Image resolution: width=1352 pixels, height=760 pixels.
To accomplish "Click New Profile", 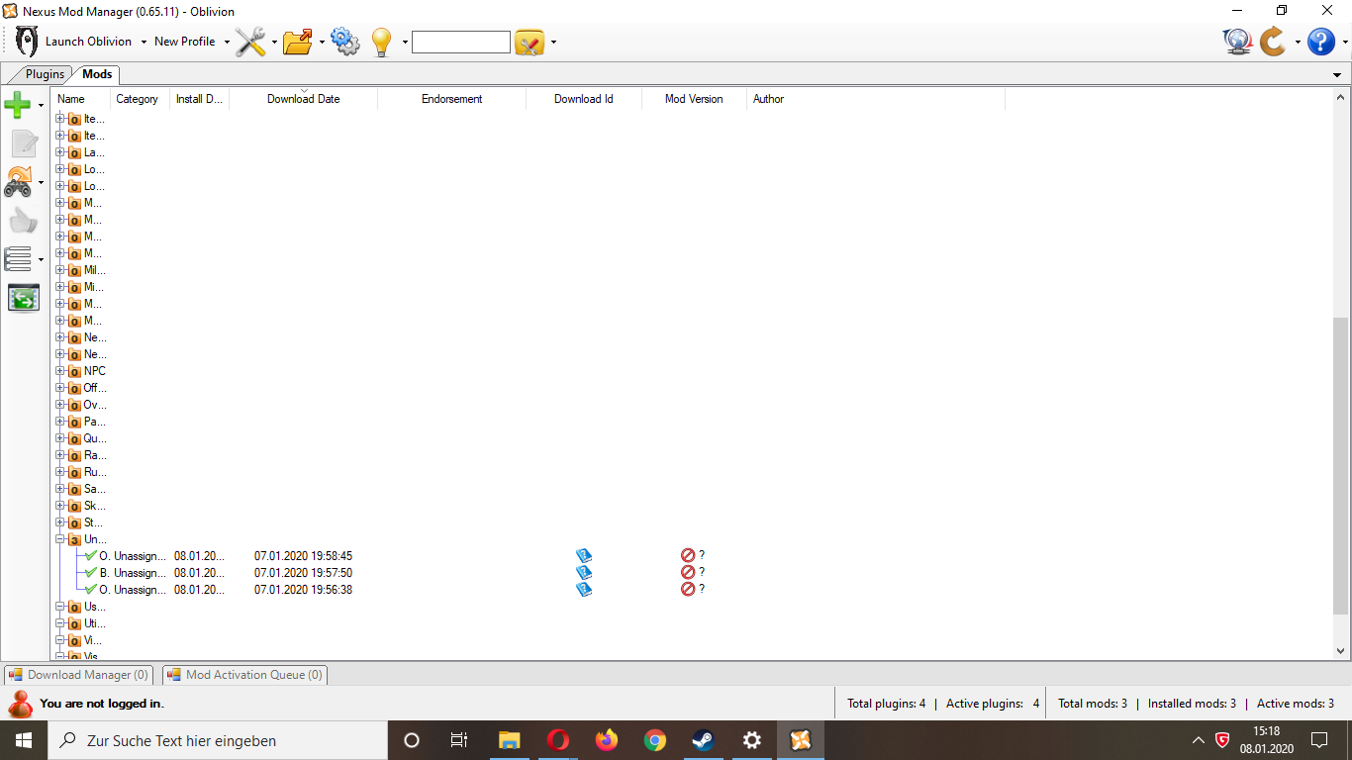I will tap(184, 42).
